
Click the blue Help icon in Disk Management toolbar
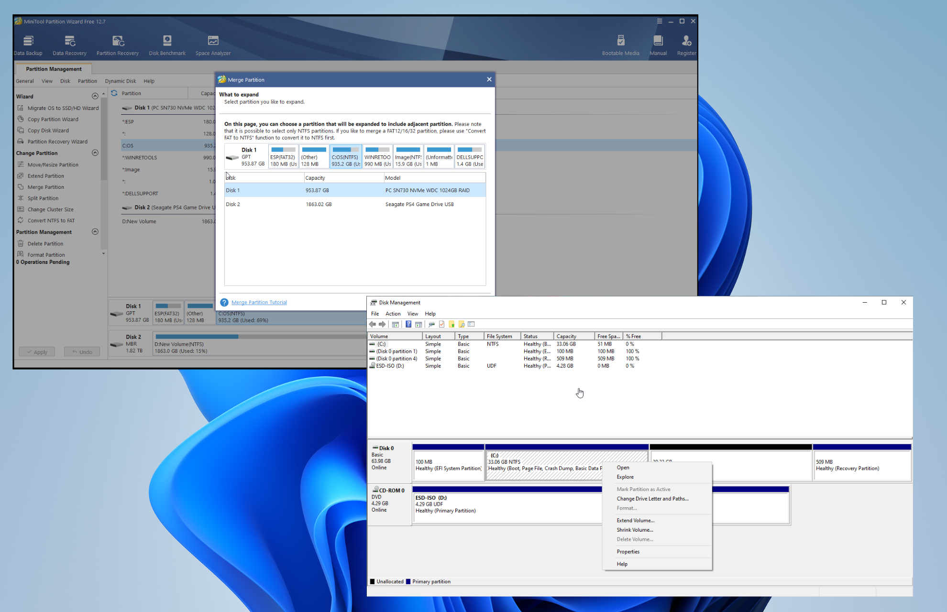click(408, 324)
